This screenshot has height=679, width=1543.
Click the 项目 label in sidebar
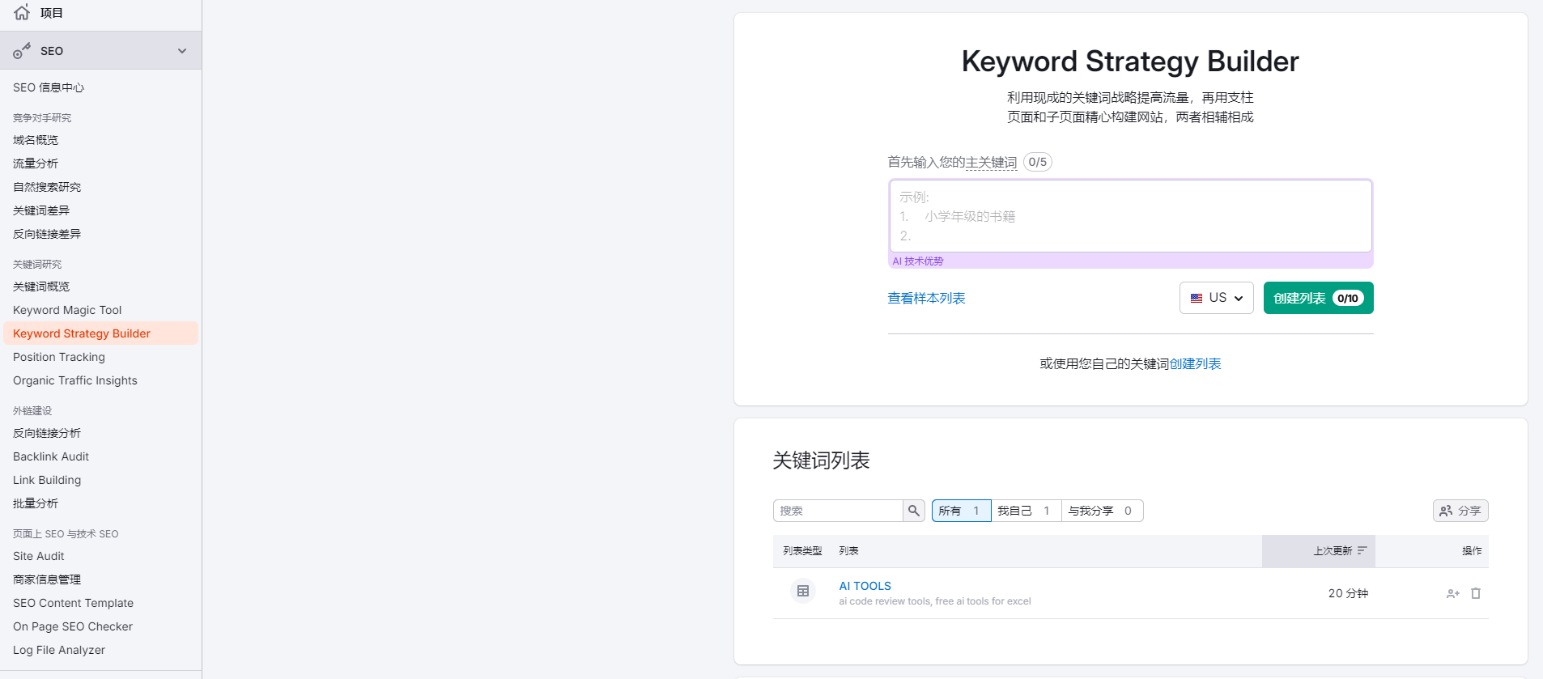[x=52, y=13]
